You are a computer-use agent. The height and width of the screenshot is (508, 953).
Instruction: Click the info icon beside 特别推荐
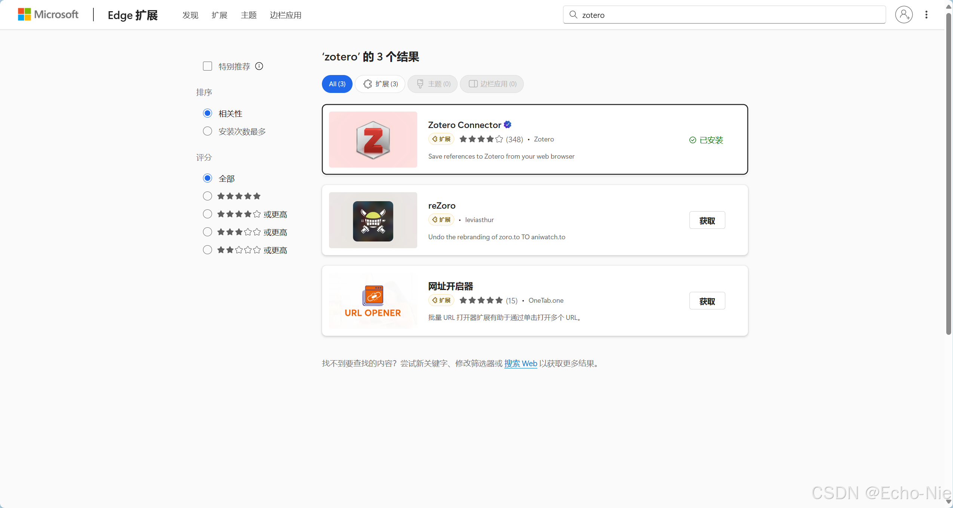point(259,66)
